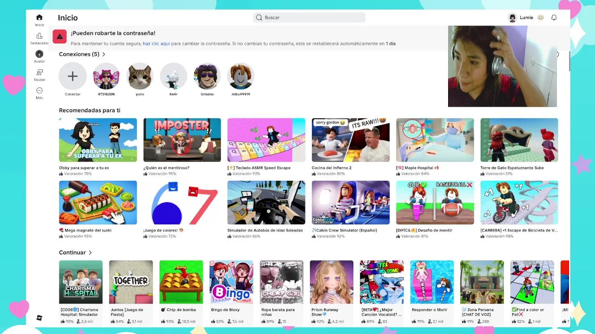Open miku99919's profile avatar
The image size is (595, 334).
(x=241, y=77)
